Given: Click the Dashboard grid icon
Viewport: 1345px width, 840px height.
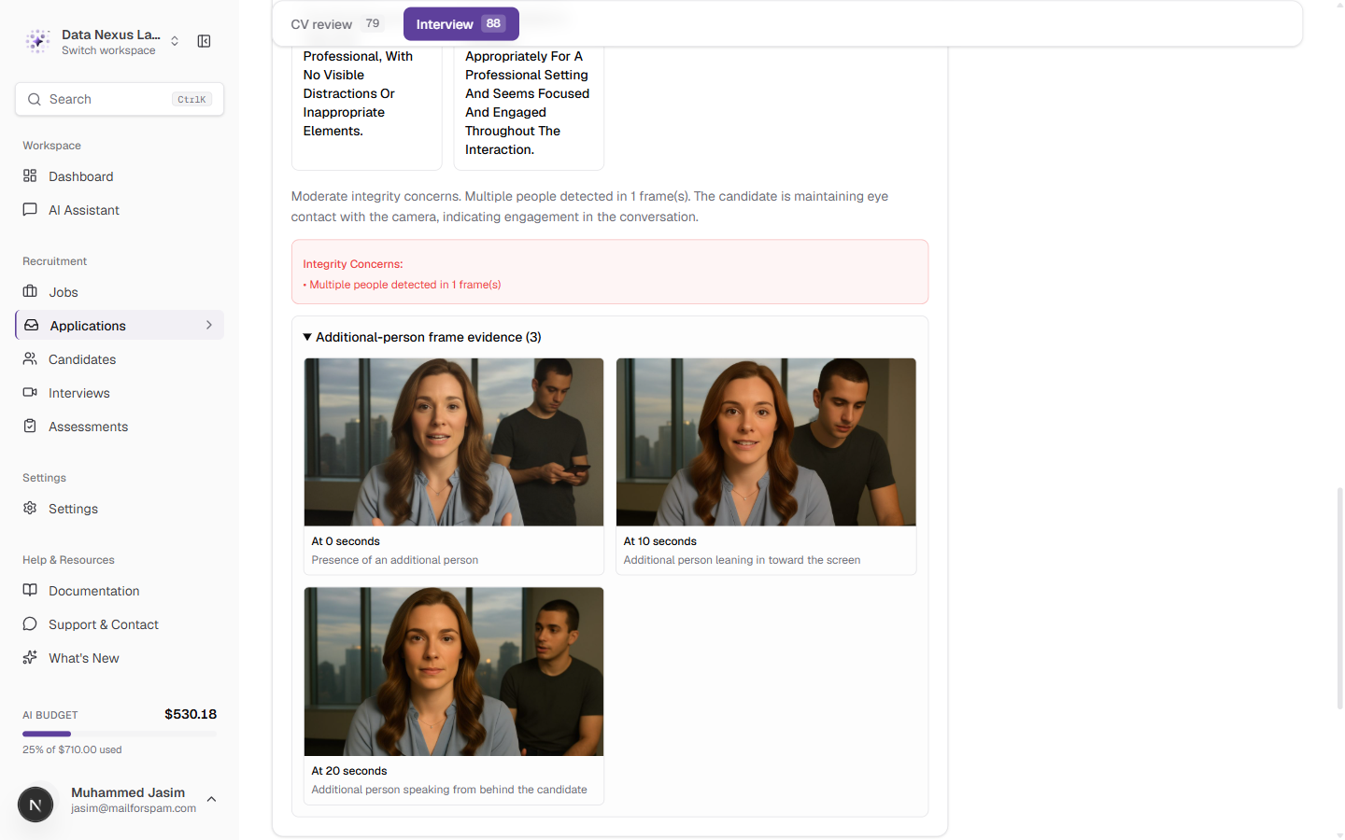Looking at the screenshot, I should point(30,175).
